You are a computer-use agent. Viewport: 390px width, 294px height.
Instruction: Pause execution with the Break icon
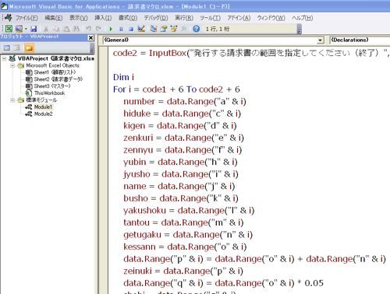(121, 29)
